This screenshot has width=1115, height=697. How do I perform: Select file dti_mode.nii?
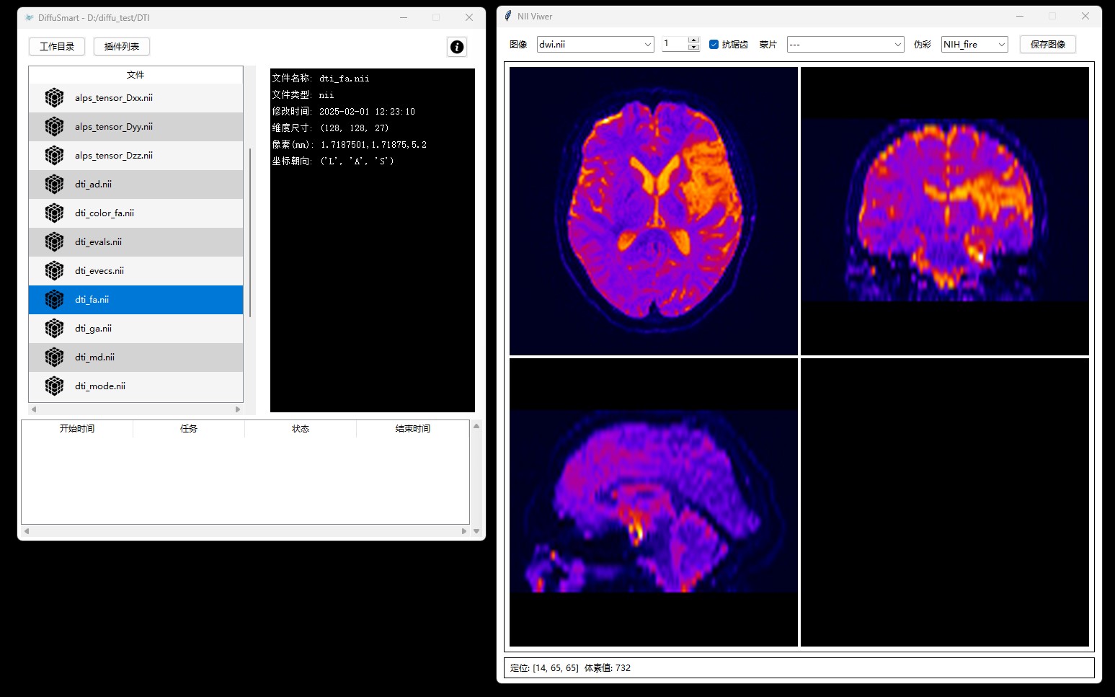tap(136, 386)
